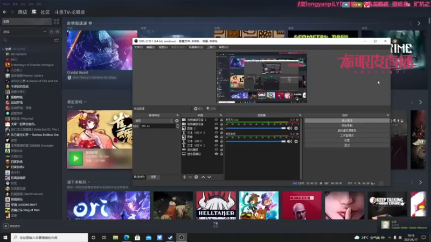This screenshot has height=242, width=431.
Task: Show next items in 新情报速递 with right arrow
Action: pyautogui.click(x=419, y=23)
